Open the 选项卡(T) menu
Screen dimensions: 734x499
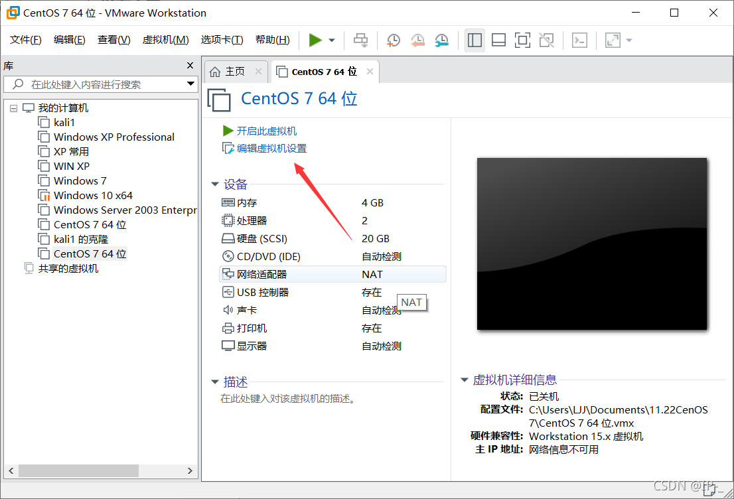(222, 40)
